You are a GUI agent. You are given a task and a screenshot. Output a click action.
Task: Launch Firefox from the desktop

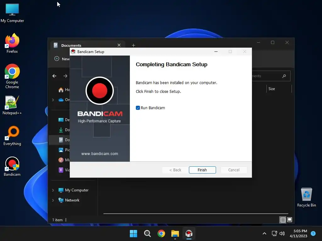tap(12, 43)
